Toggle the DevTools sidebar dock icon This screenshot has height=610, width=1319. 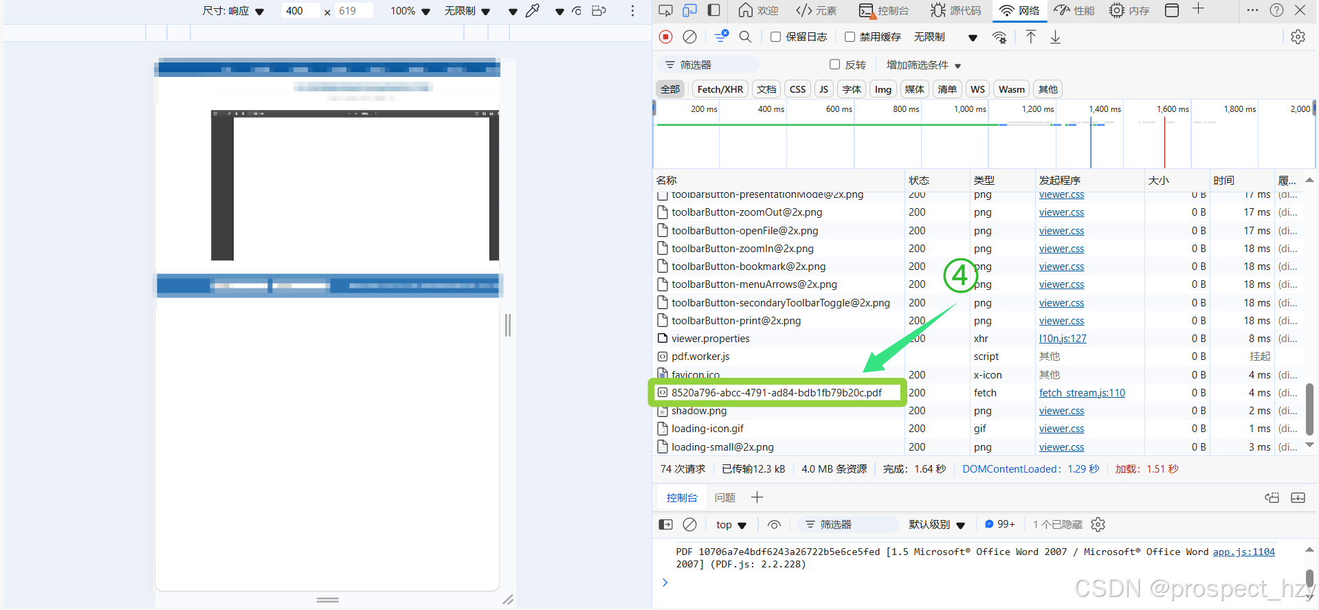coord(714,10)
